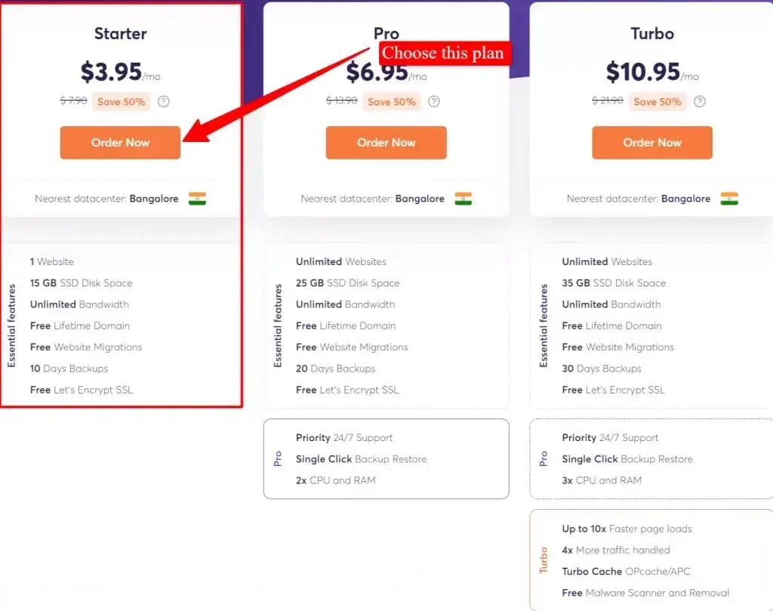Select the Starter plan title
This screenshot has height=611, width=773.
[120, 33]
